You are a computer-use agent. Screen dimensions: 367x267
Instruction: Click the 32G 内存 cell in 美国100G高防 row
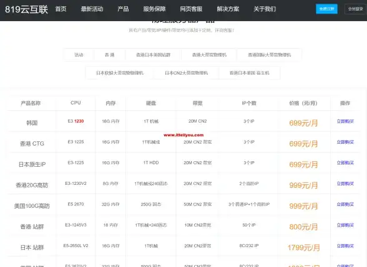point(110,204)
